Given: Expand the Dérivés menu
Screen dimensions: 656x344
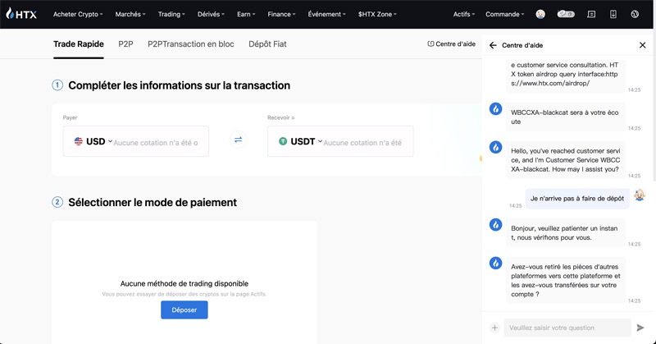Looking at the screenshot, I should tap(211, 14).
